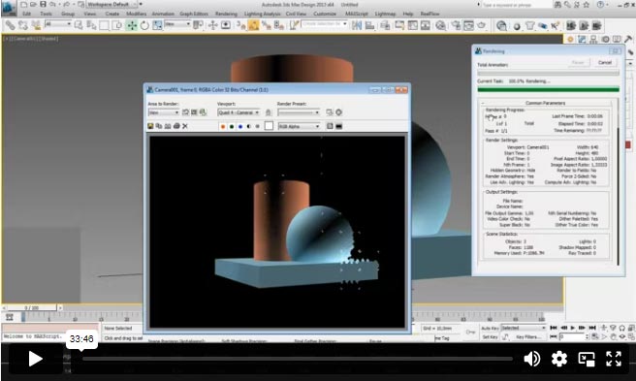Toggle Alpha channel display in render window
The height and width of the screenshot is (381, 636).
point(248,127)
